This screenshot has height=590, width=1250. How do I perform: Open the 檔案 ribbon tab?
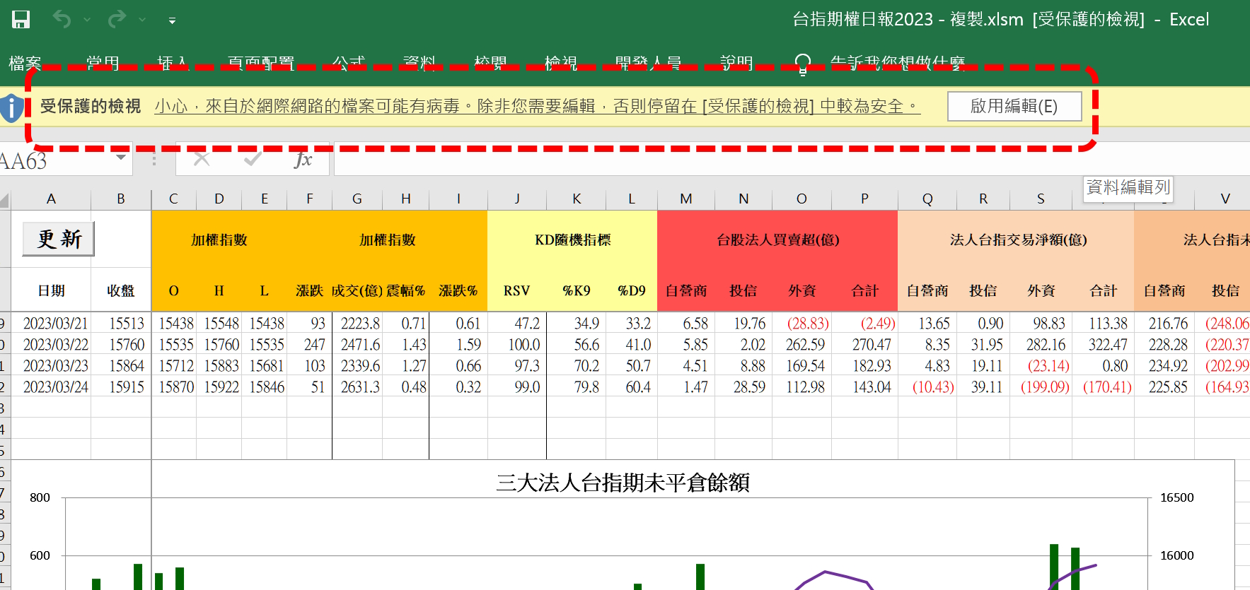pos(25,64)
